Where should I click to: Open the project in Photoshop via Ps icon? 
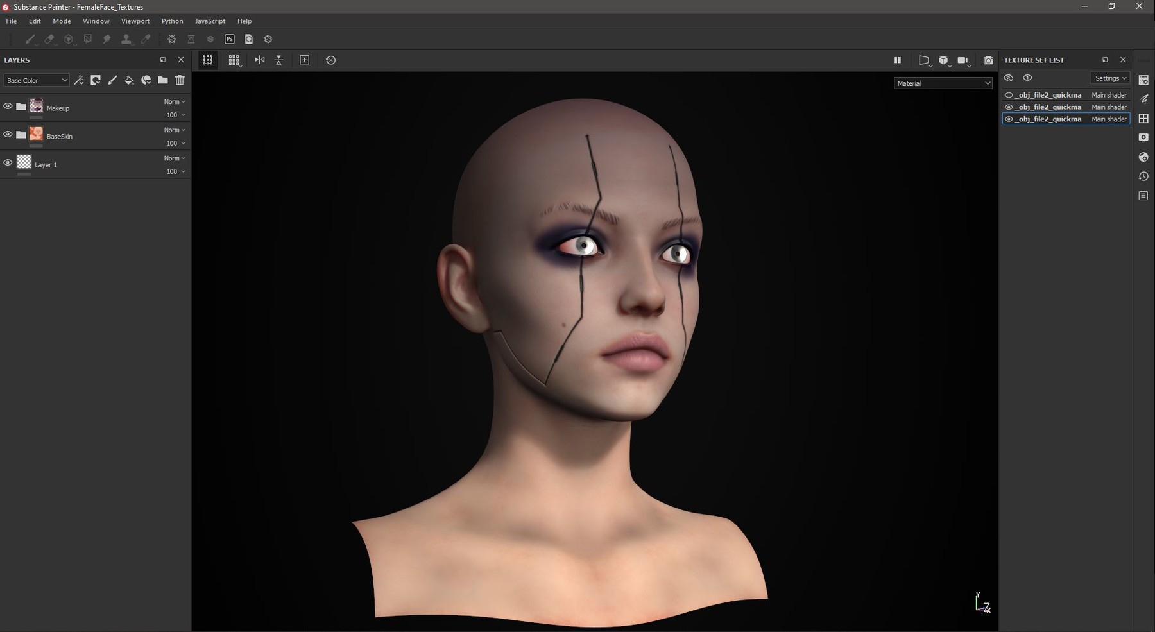tap(231, 39)
